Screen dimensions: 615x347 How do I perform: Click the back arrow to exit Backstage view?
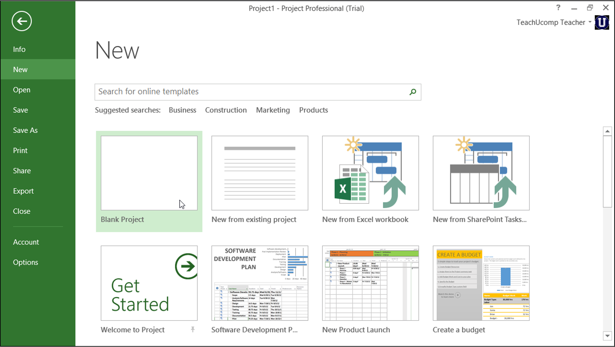[21, 21]
